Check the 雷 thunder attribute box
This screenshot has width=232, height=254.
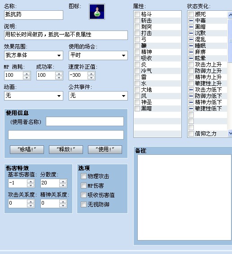coord(137,77)
